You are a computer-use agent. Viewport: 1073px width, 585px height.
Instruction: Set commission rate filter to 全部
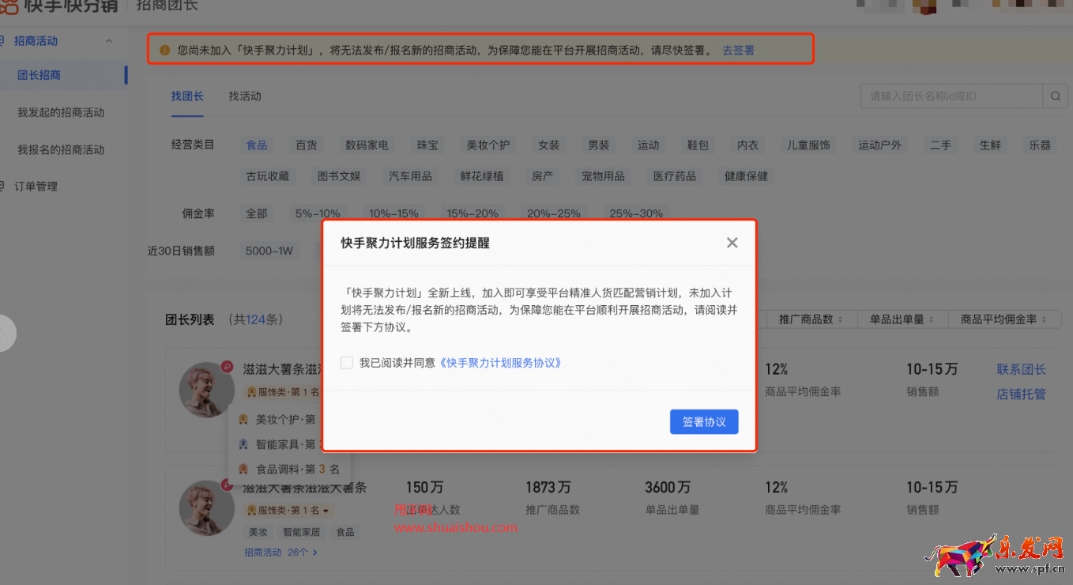click(257, 213)
